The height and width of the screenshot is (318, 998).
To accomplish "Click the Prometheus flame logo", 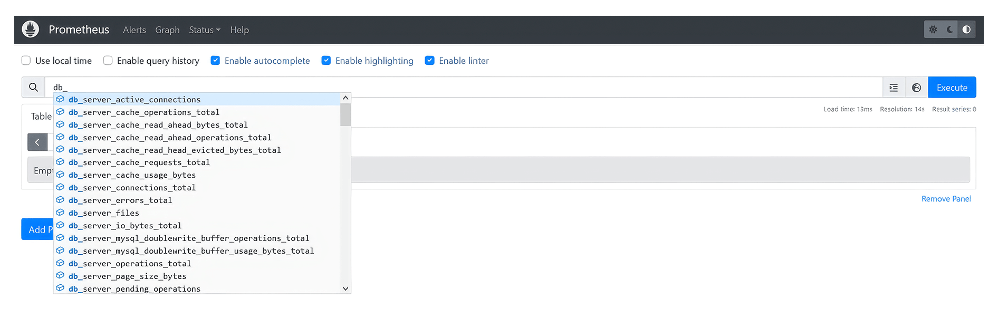I will pos(31,30).
